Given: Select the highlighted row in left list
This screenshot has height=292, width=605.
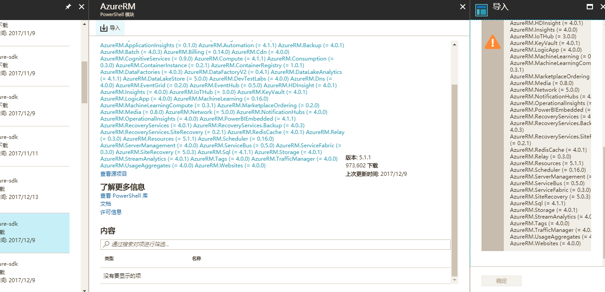Looking at the screenshot, I should click(35, 233).
